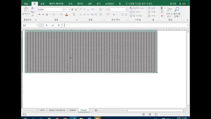The image size is (211, 119).
Task: Open the Font group dialog launcher
Action: 77,20
